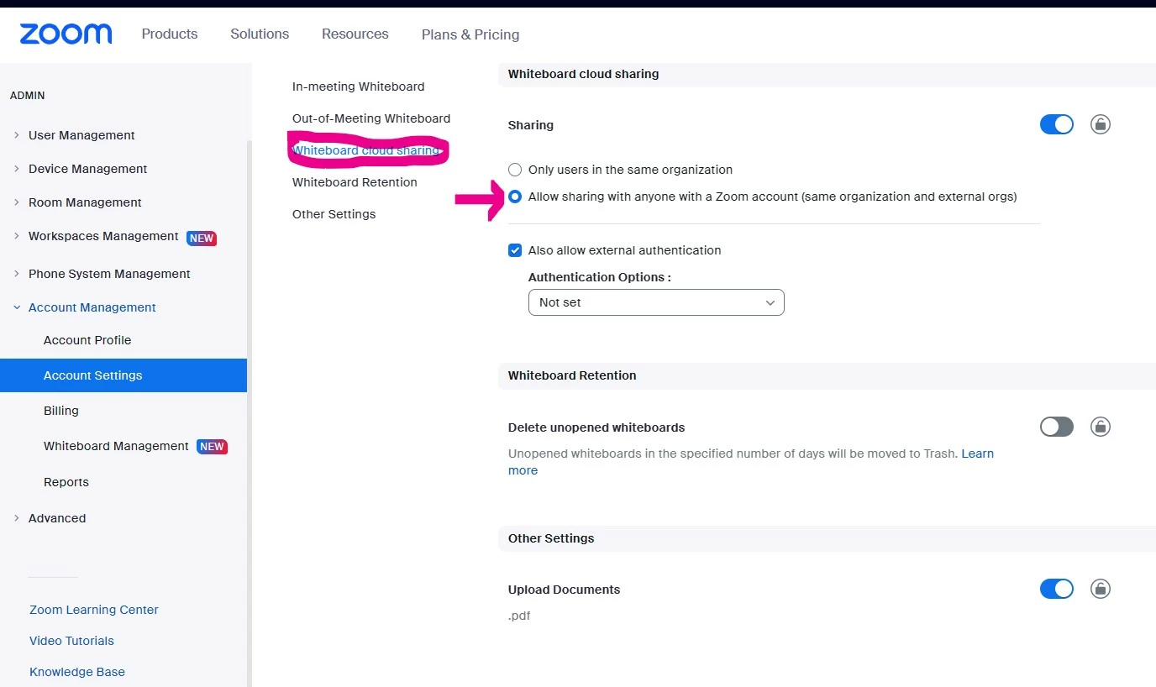The width and height of the screenshot is (1156, 687).
Task: Select Allow sharing with anyone with Zoom account
Action: pos(515,197)
